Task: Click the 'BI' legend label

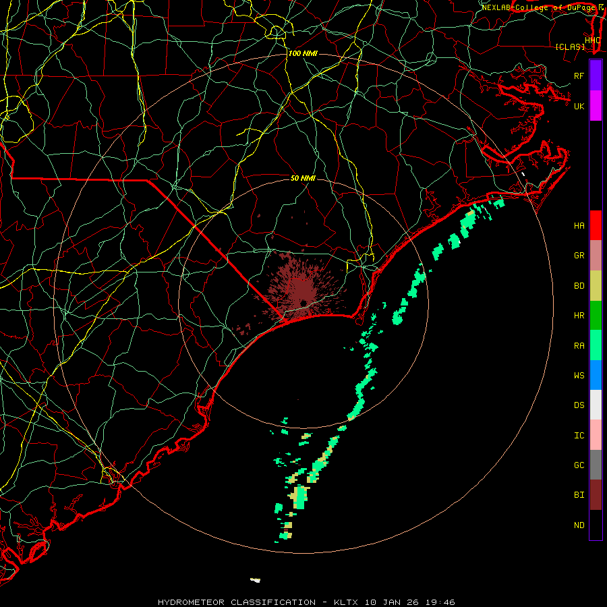Action: (x=579, y=495)
